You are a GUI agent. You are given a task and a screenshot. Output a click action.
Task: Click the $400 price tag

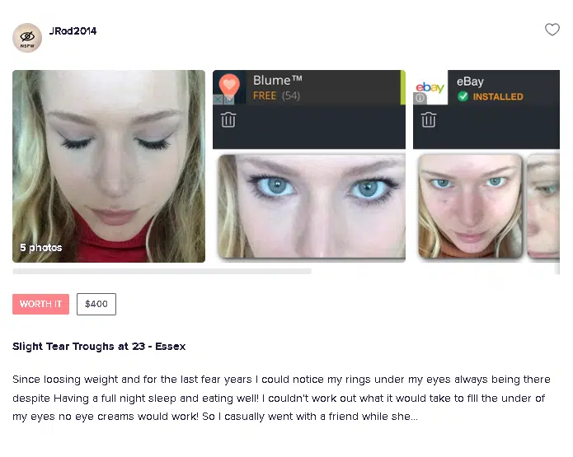[x=96, y=304]
